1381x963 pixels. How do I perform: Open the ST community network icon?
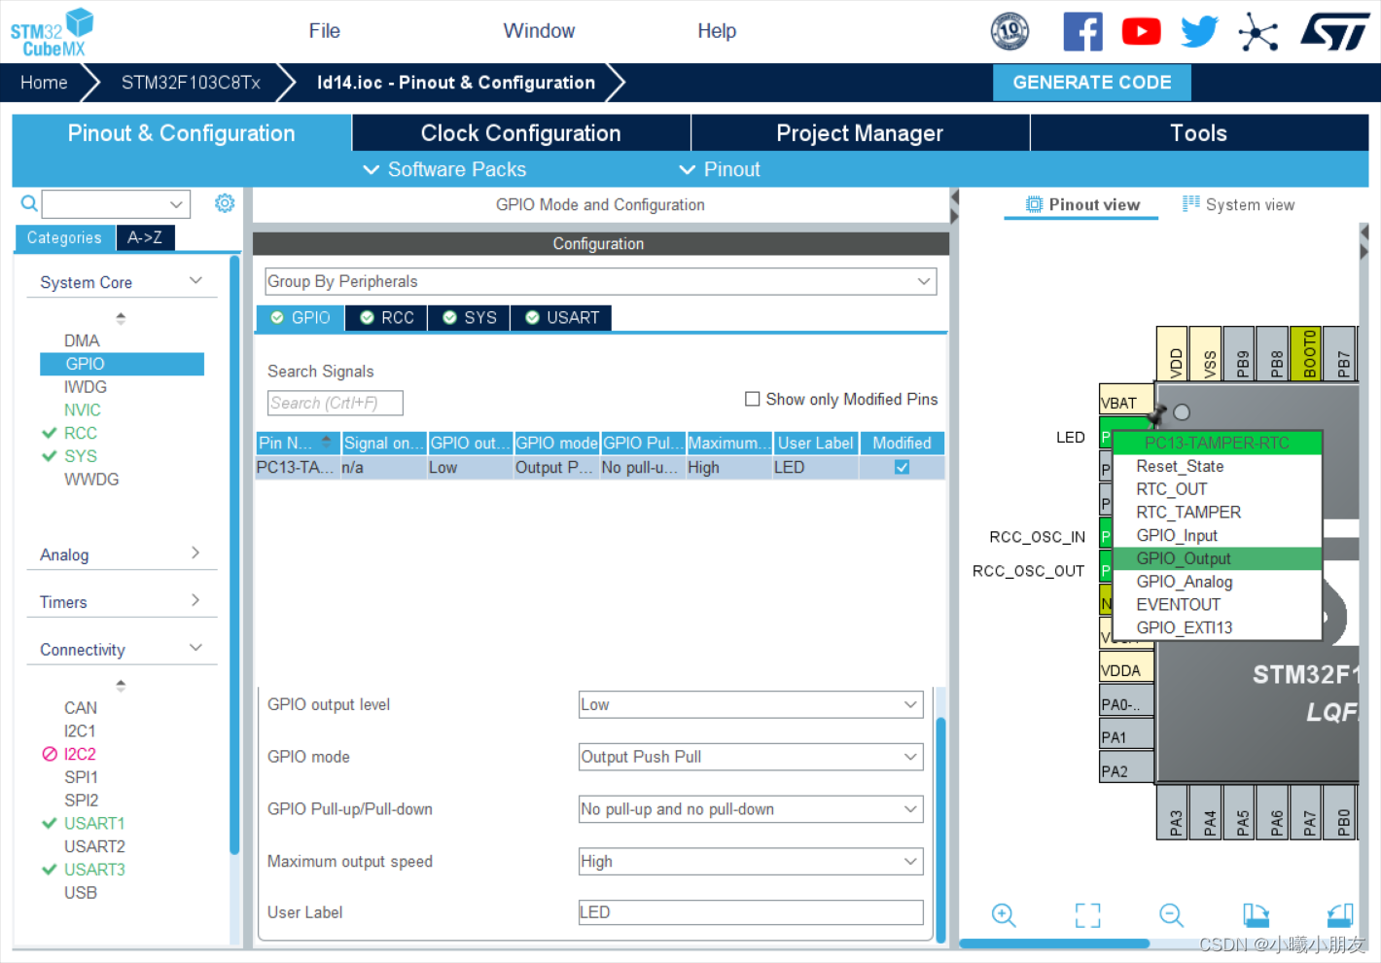coord(1257,31)
